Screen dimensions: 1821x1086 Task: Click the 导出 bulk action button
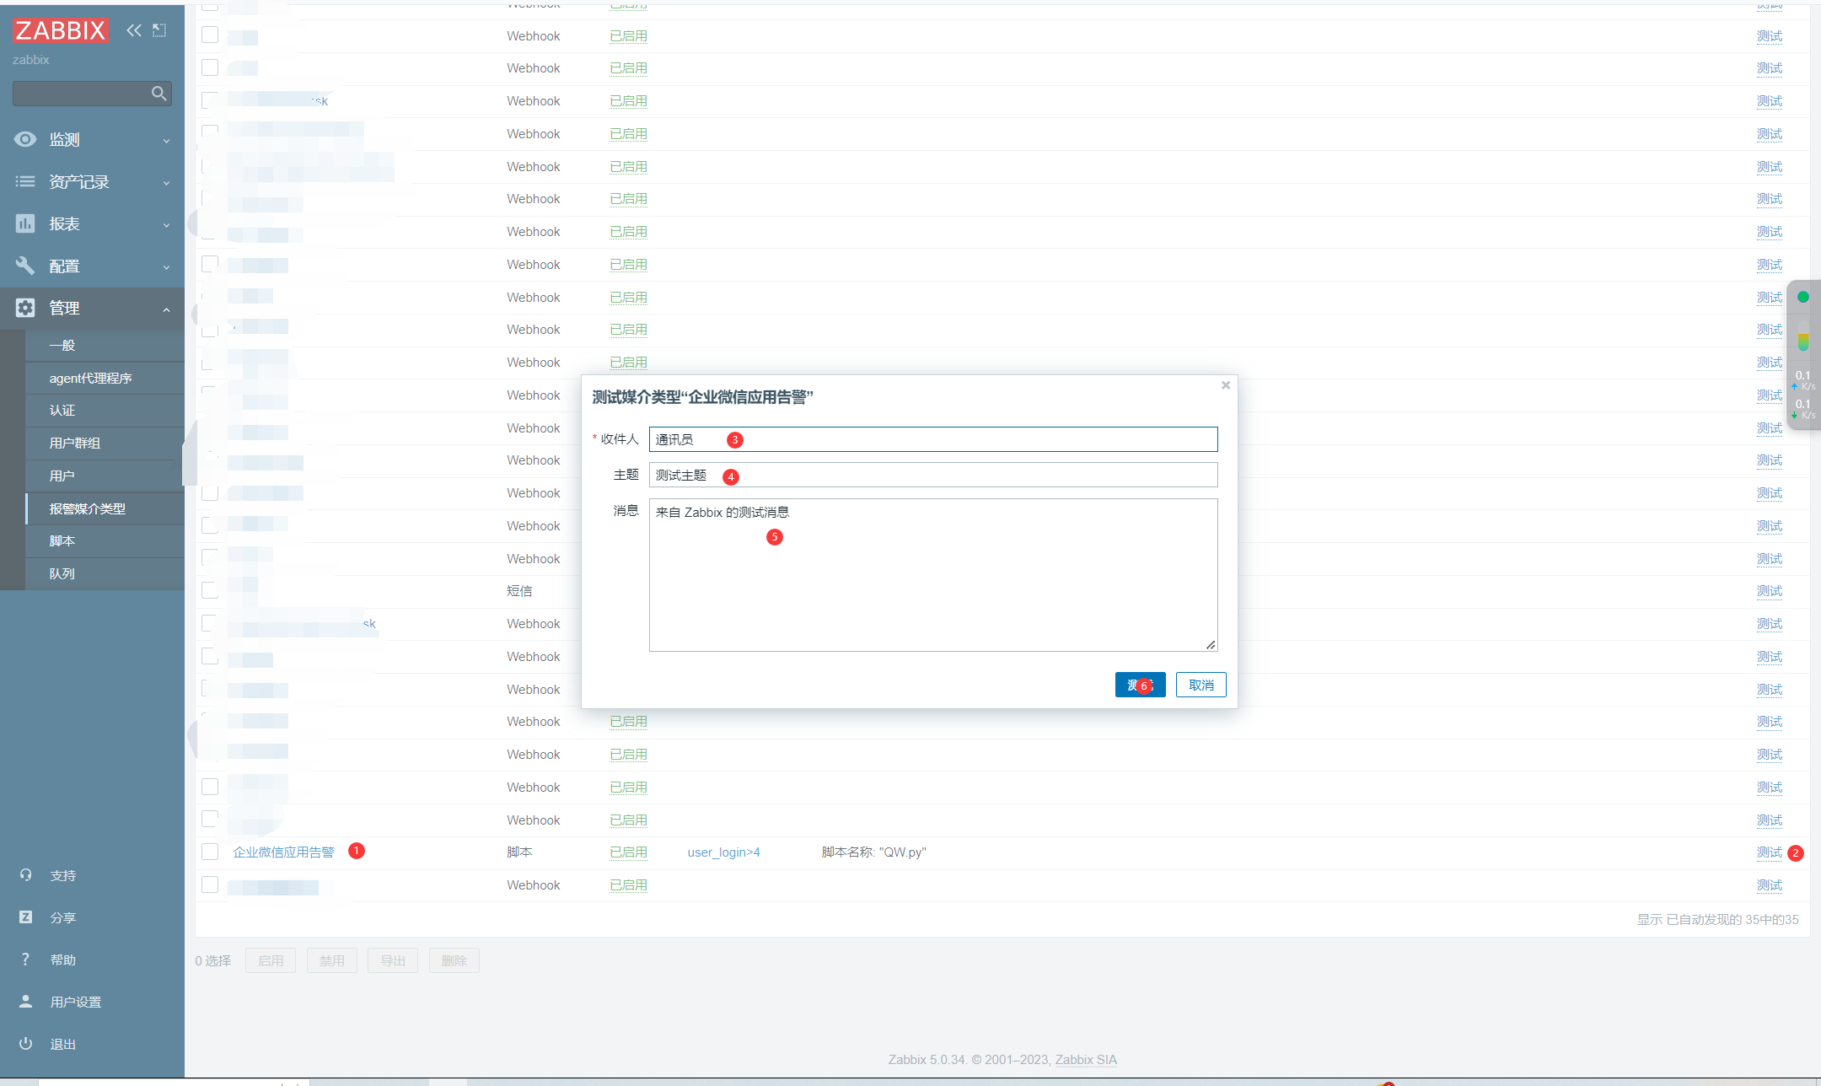pyautogui.click(x=393, y=960)
